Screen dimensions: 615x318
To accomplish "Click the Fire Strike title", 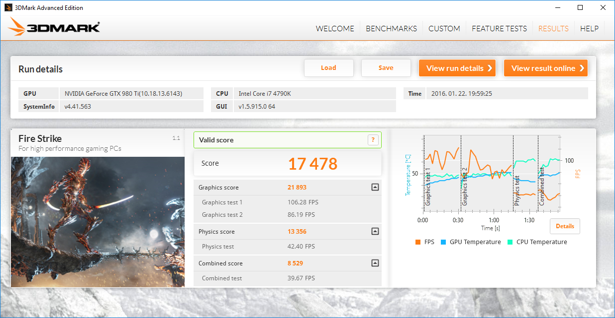I will (40, 138).
